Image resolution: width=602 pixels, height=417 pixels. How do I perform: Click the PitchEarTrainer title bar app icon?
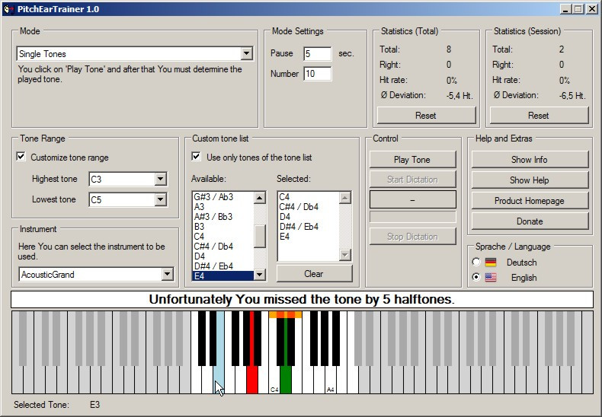8,9
